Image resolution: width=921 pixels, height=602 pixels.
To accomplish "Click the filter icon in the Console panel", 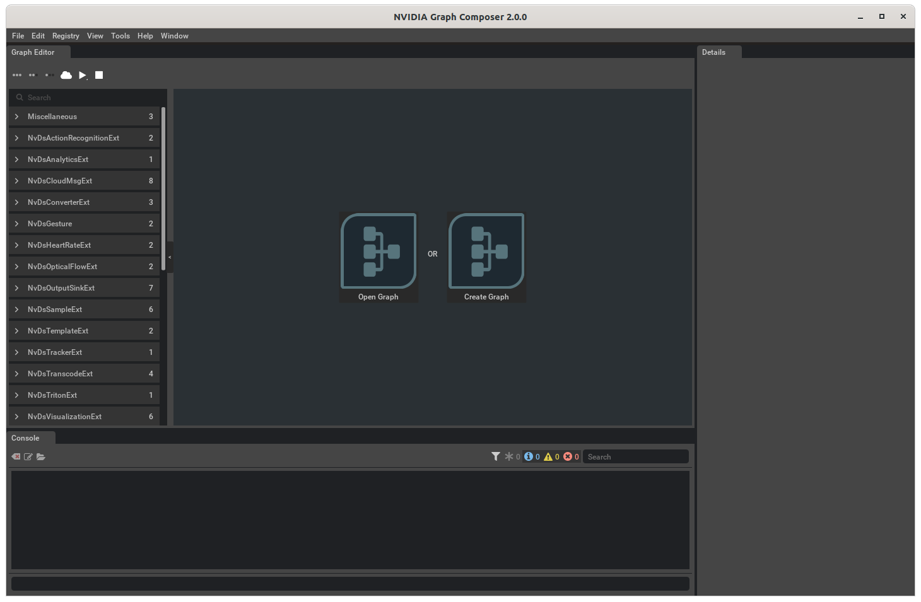I will 496,456.
